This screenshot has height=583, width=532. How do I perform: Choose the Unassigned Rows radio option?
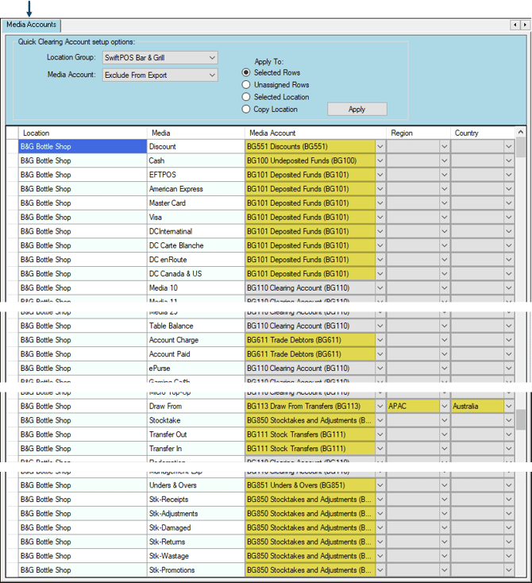[246, 85]
